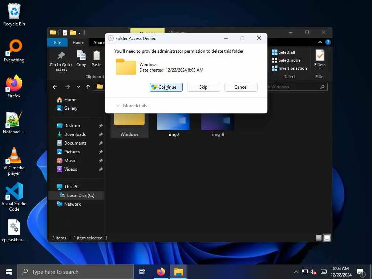This screenshot has width=372, height=279.
Task: Select Visual Studio Code desktop shortcut
Action: [14, 197]
